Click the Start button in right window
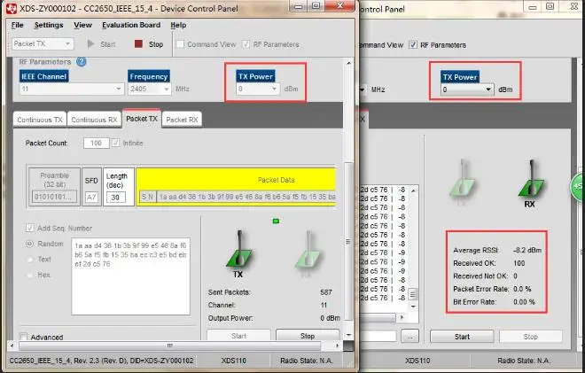 click(x=462, y=337)
